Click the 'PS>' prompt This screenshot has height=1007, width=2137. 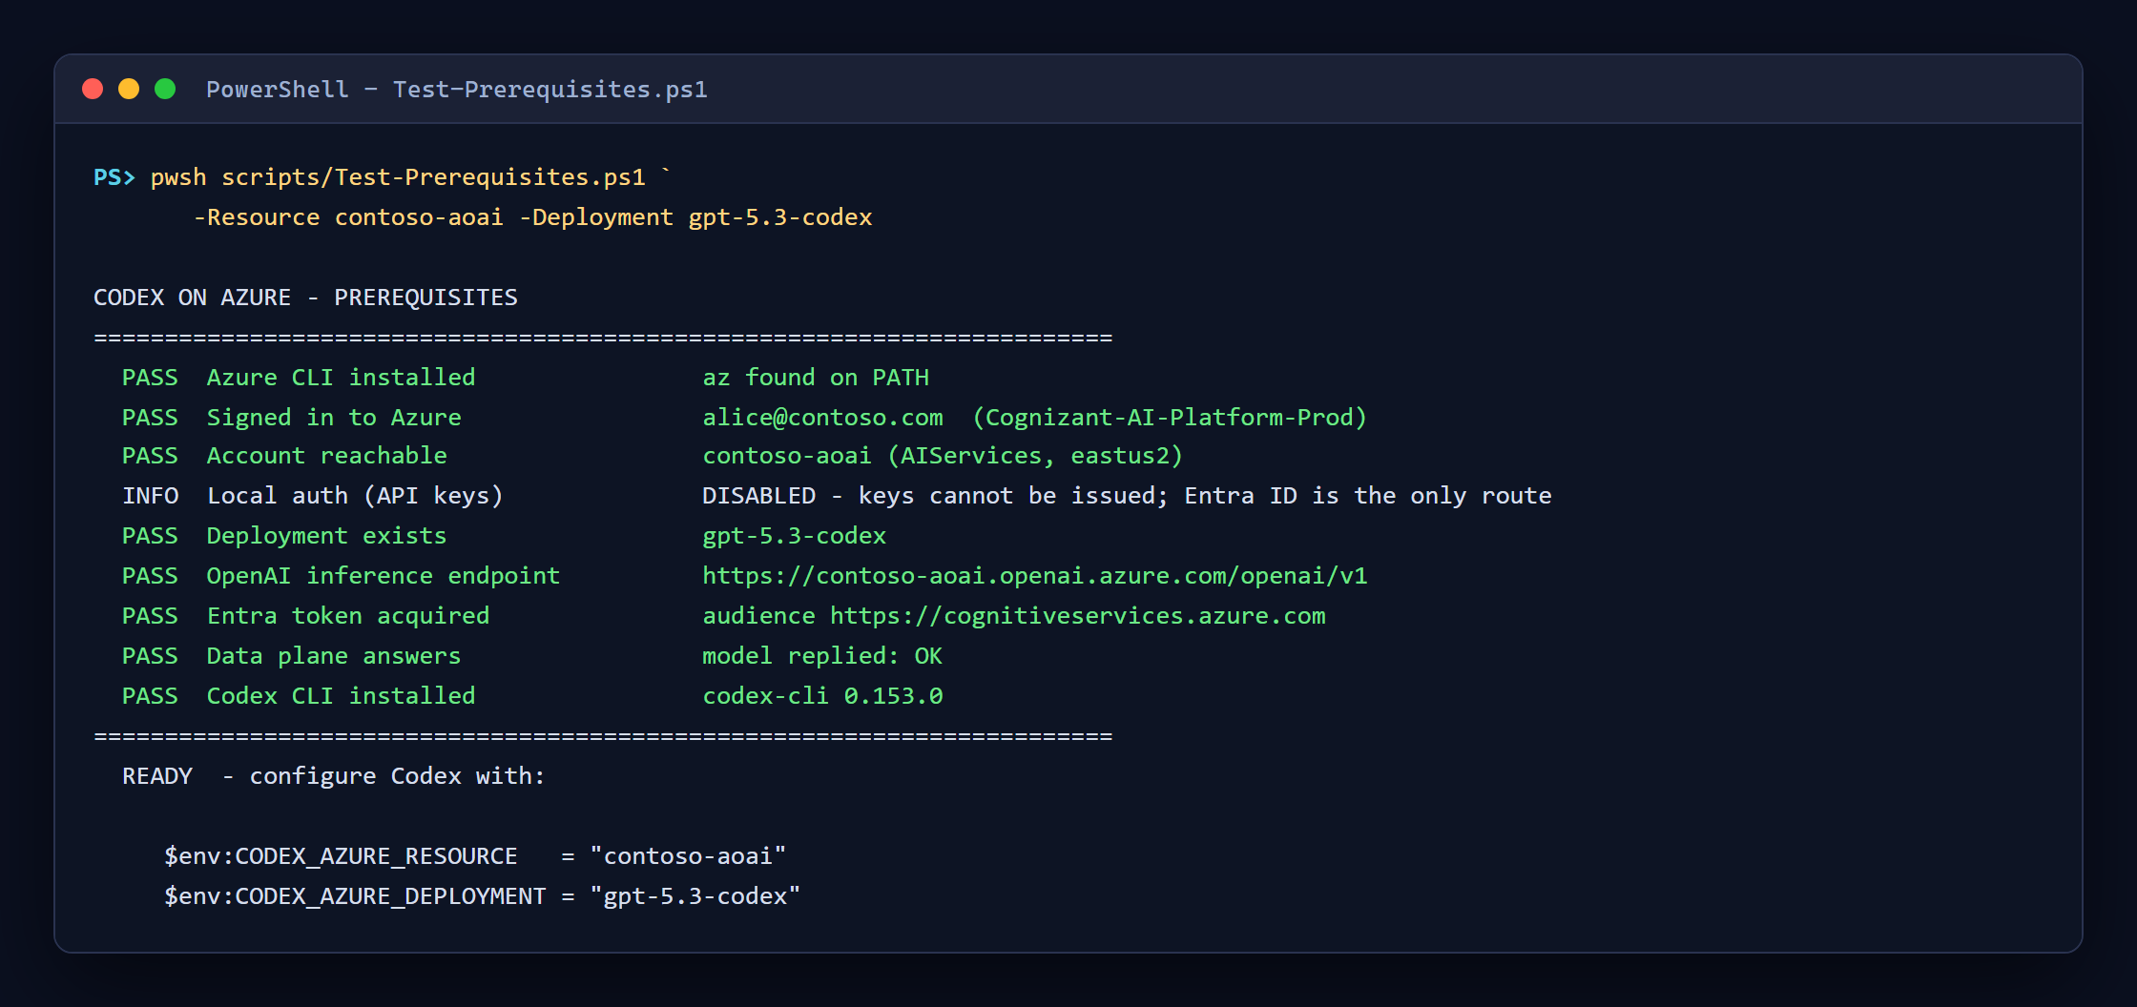click(x=114, y=177)
